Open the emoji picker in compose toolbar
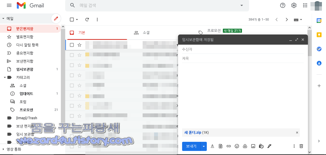Screen dimensions: 326x155 pos(237,146)
